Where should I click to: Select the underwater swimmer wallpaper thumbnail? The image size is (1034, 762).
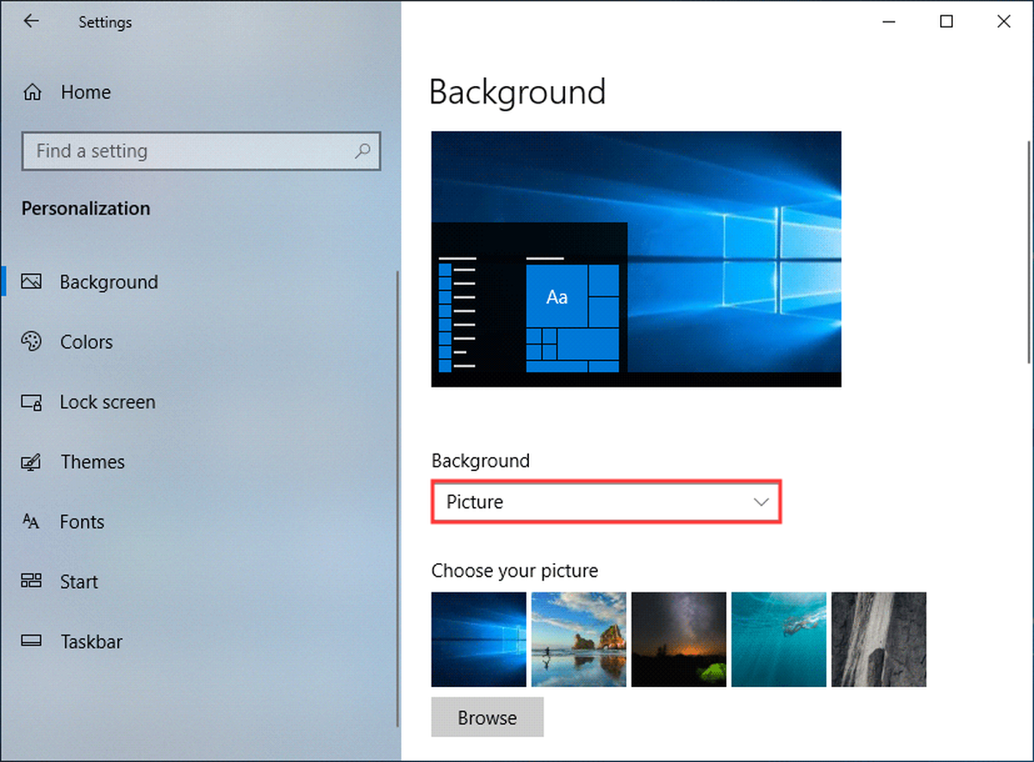pos(778,639)
